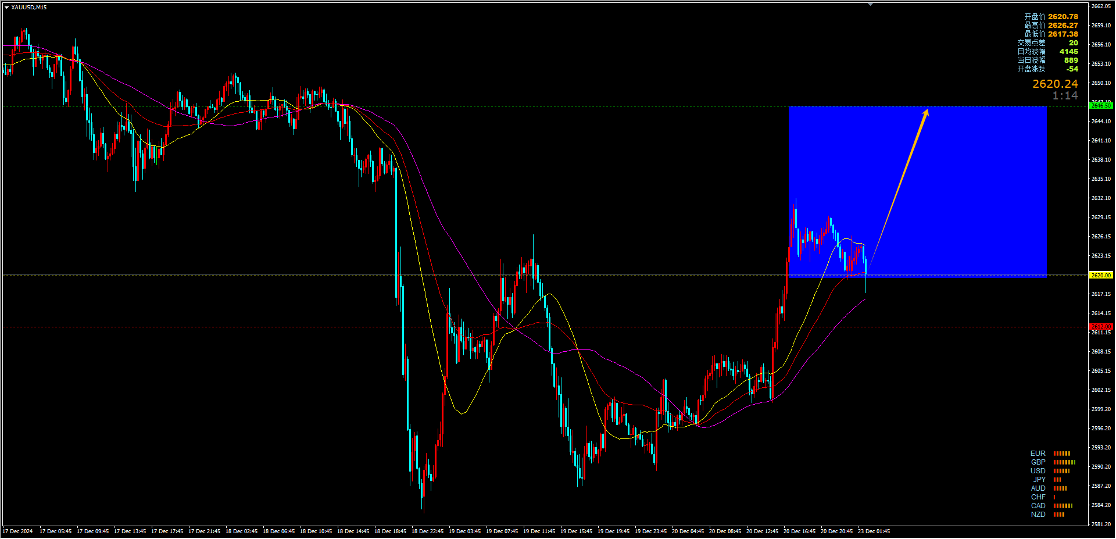Click the 17 Dec 2024 time axis label
Viewport: 1116px width, 539px height.
pos(18,531)
